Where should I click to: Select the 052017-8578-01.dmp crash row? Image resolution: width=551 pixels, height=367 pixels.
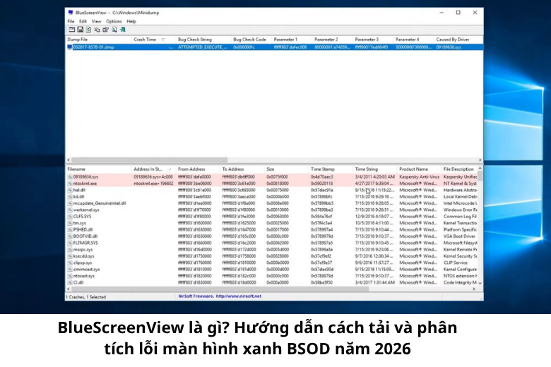tap(274, 47)
